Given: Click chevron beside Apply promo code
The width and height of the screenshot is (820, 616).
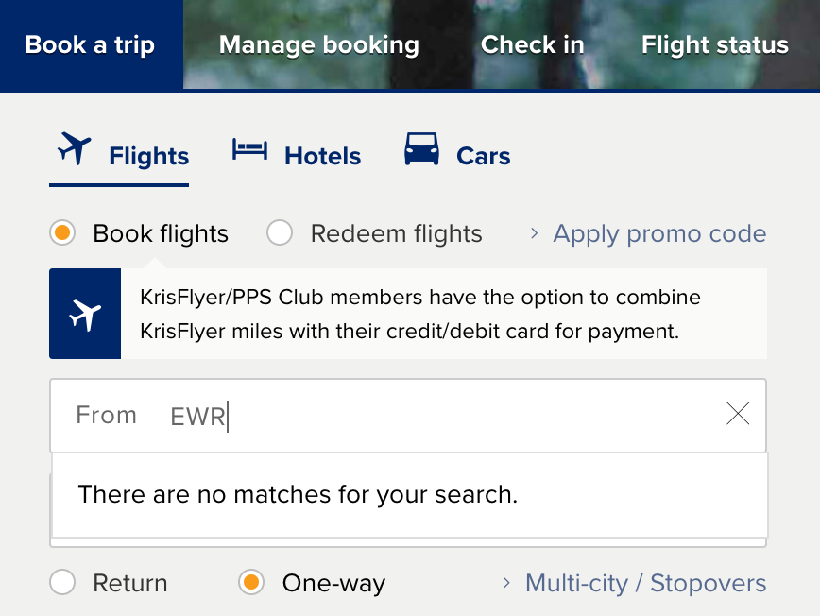Looking at the screenshot, I should tap(535, 233).
